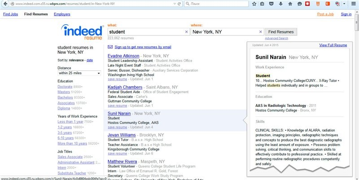Open the View Full Resume link

coord(333,45)
